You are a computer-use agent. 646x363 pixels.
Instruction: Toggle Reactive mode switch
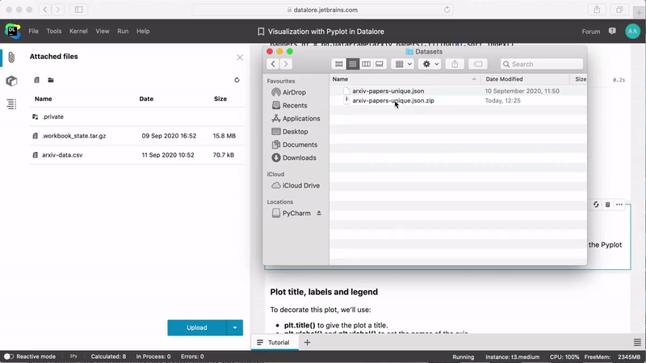pyautogui.click(x=9, y=357)
